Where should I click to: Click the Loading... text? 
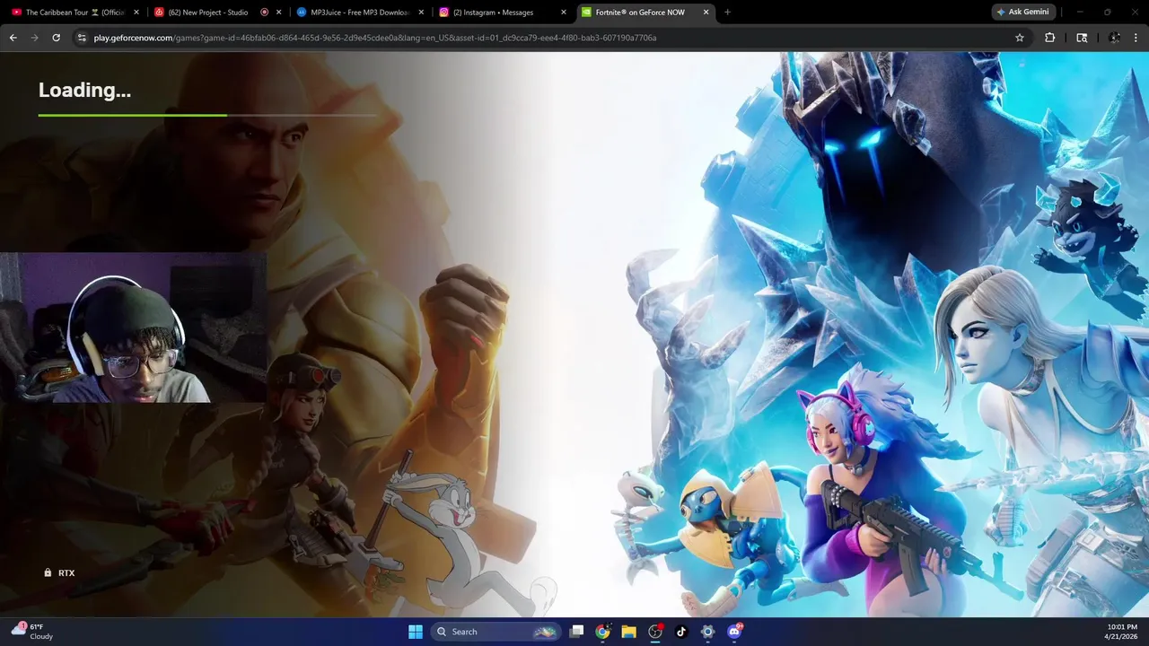point(84,90)
